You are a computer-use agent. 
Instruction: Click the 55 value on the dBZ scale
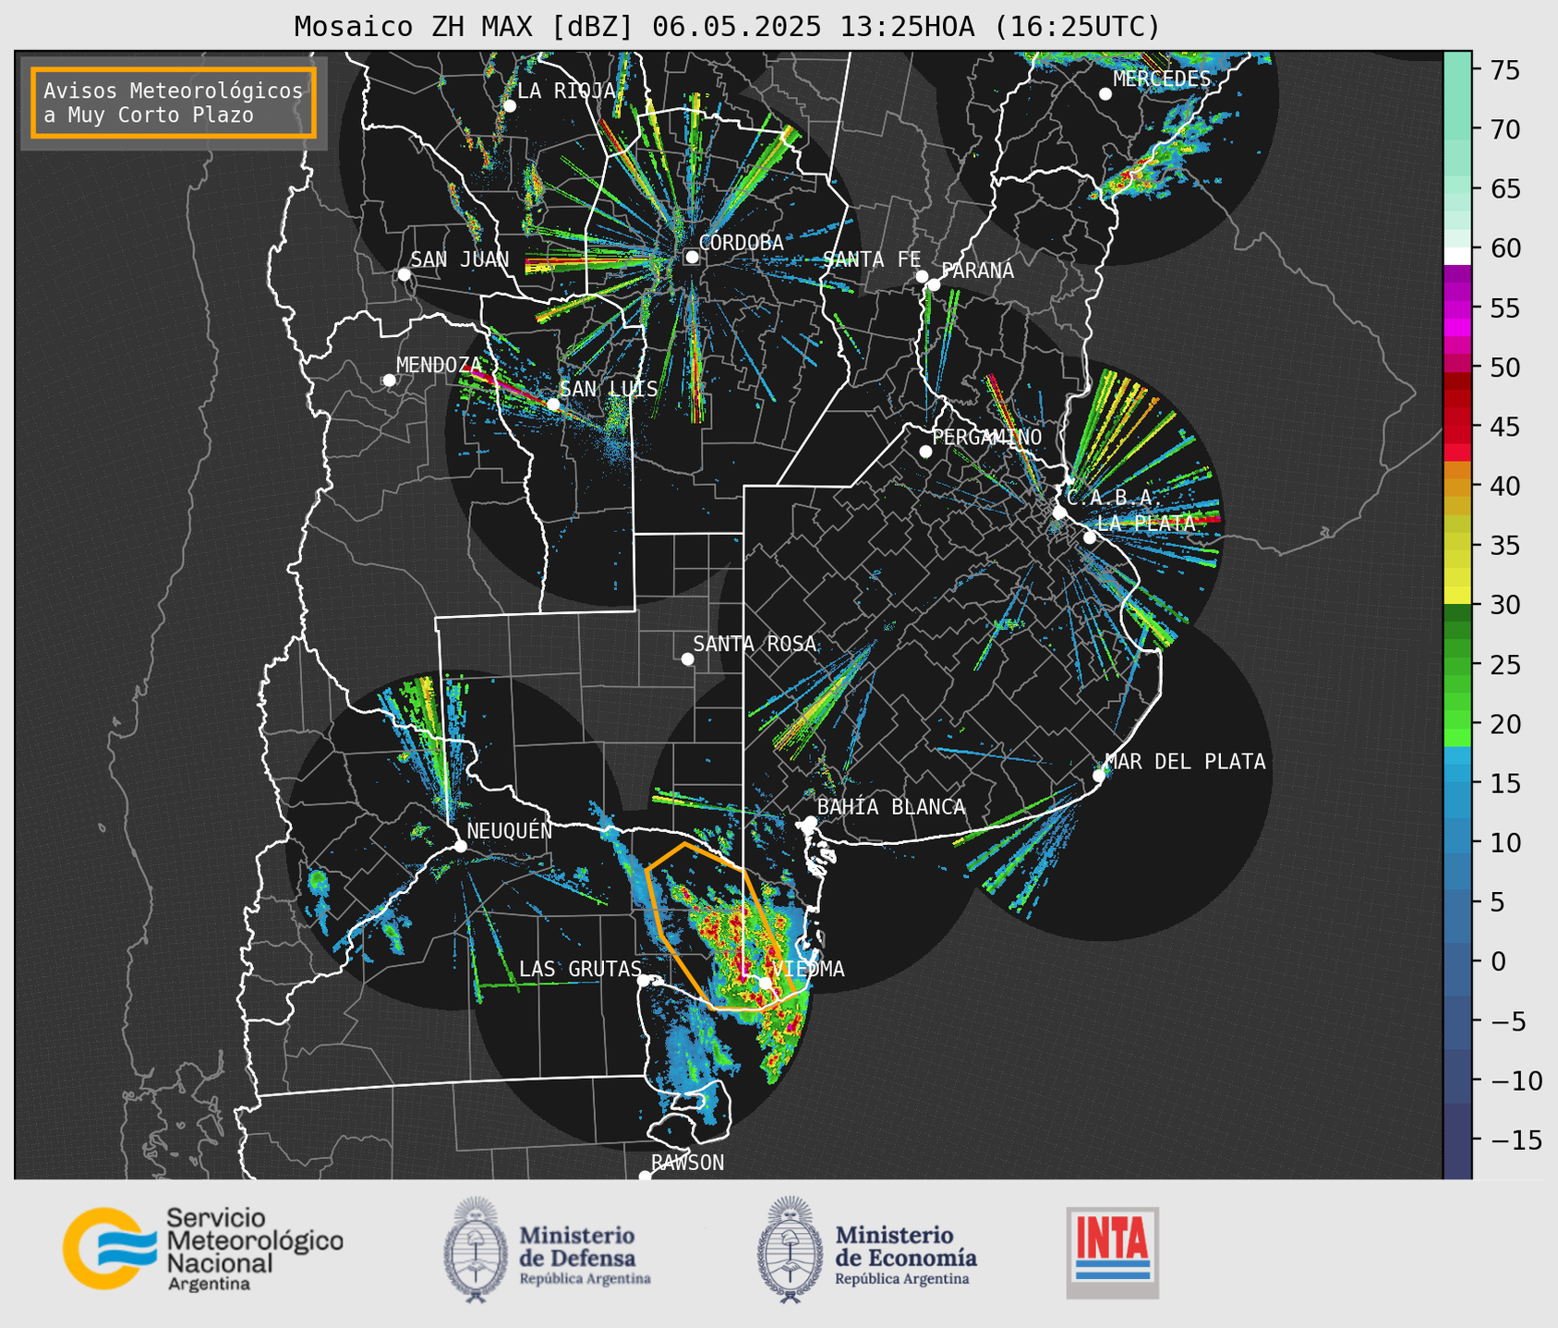point(1504,308)
